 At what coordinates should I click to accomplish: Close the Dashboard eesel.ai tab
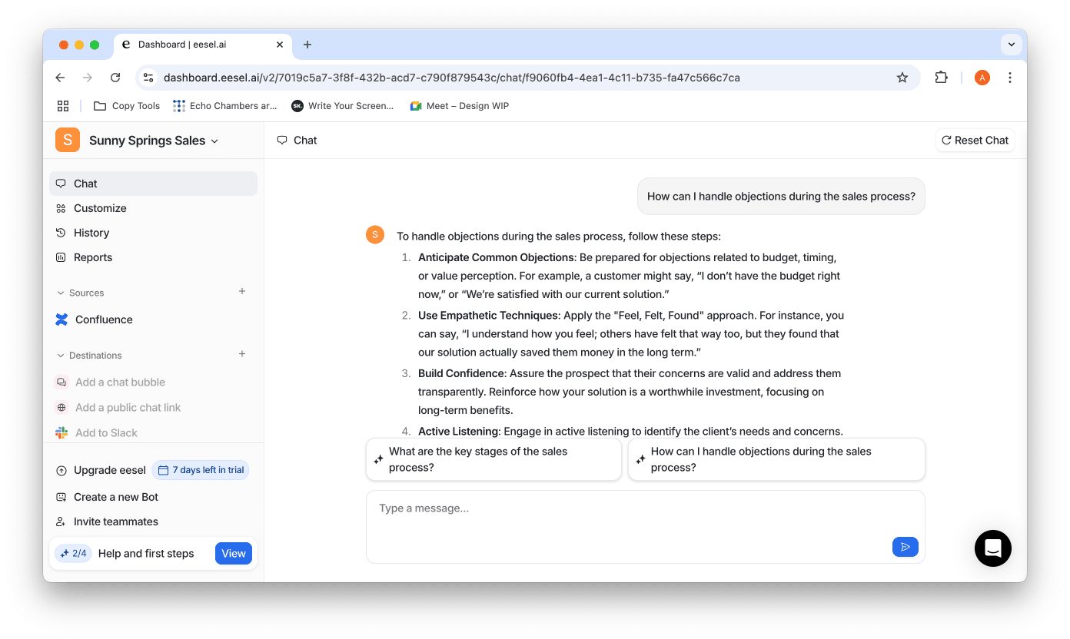click(280, 45)
